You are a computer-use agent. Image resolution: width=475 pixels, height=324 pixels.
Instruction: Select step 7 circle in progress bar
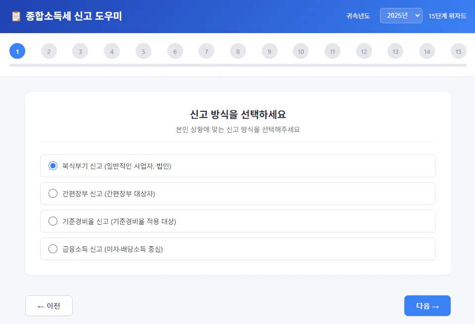point(206,51)
